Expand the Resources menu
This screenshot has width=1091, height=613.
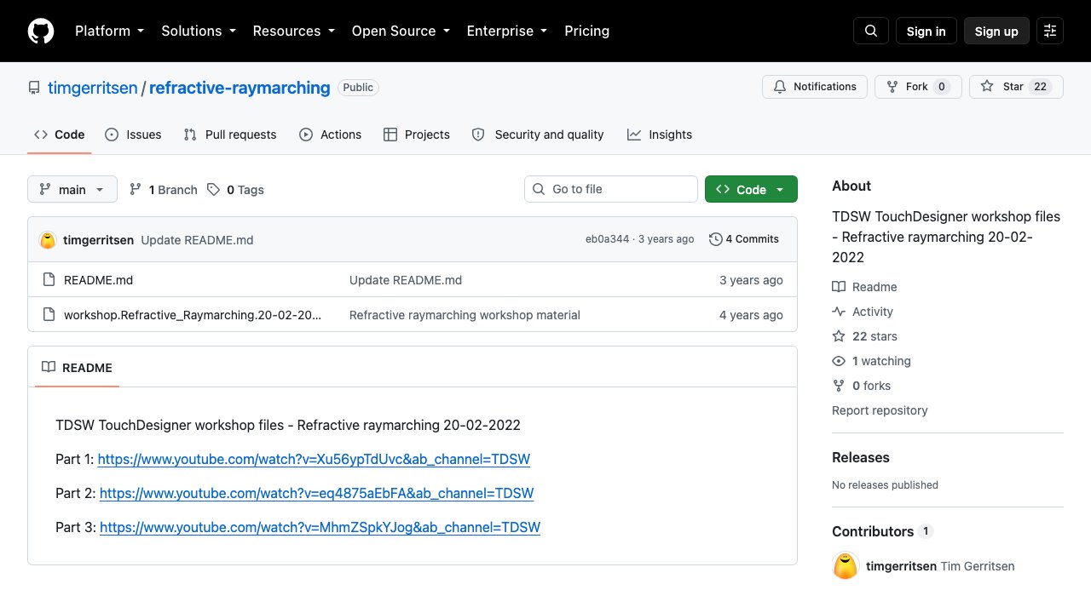[x=293, y=31]
